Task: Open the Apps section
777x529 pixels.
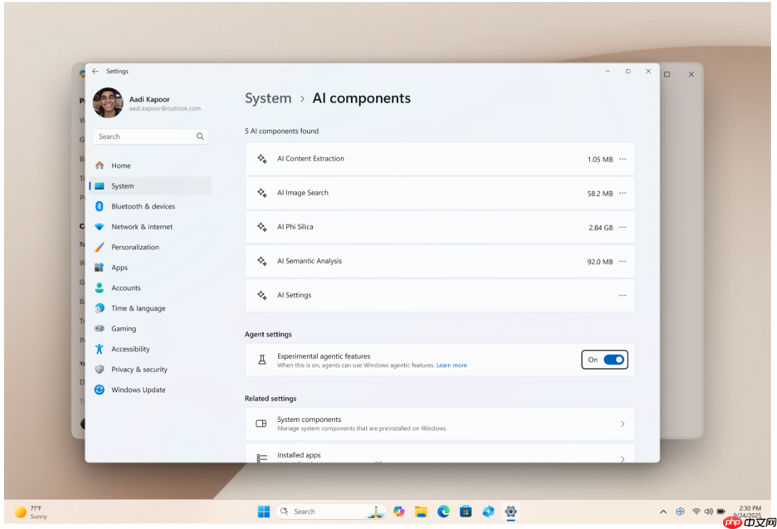Action: pyautogui.click(x=120, y=267)
